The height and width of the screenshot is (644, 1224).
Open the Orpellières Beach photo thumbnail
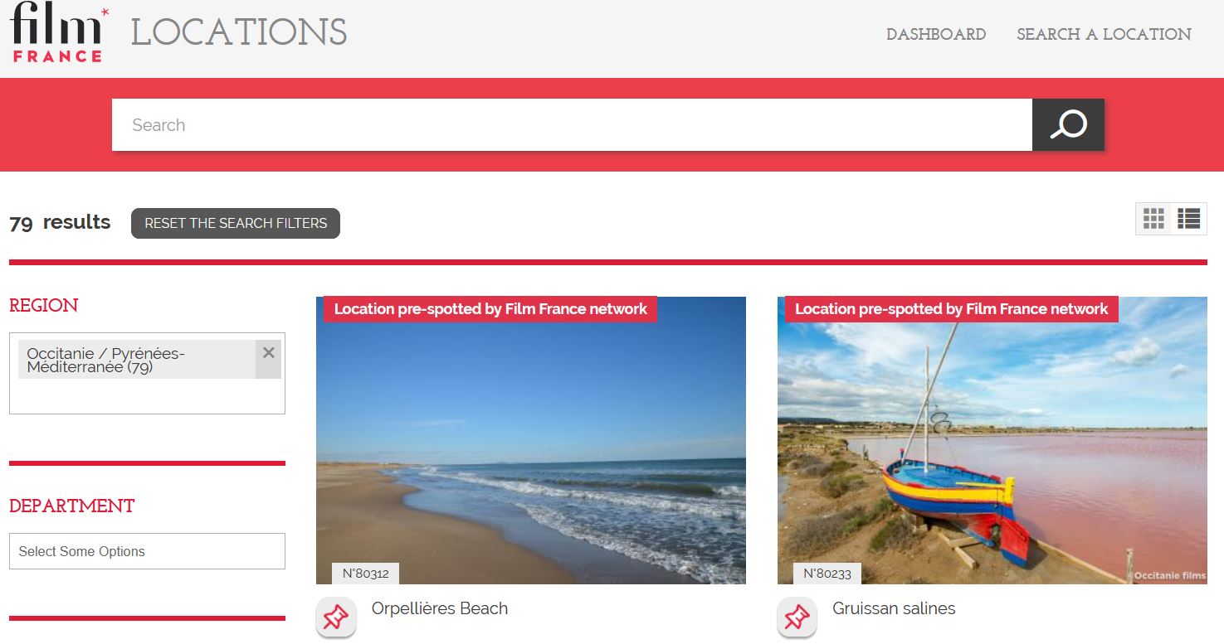[x=531, y=440]
